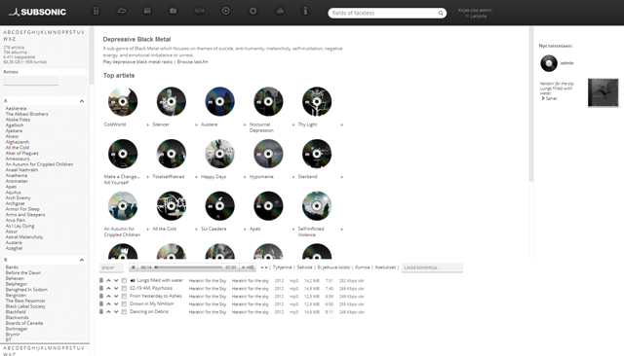The width and height of the screenshot is (624, 356).
Task: Tick checkbox for From Yesterday to Ashes
Action: [x=124, y=296]
